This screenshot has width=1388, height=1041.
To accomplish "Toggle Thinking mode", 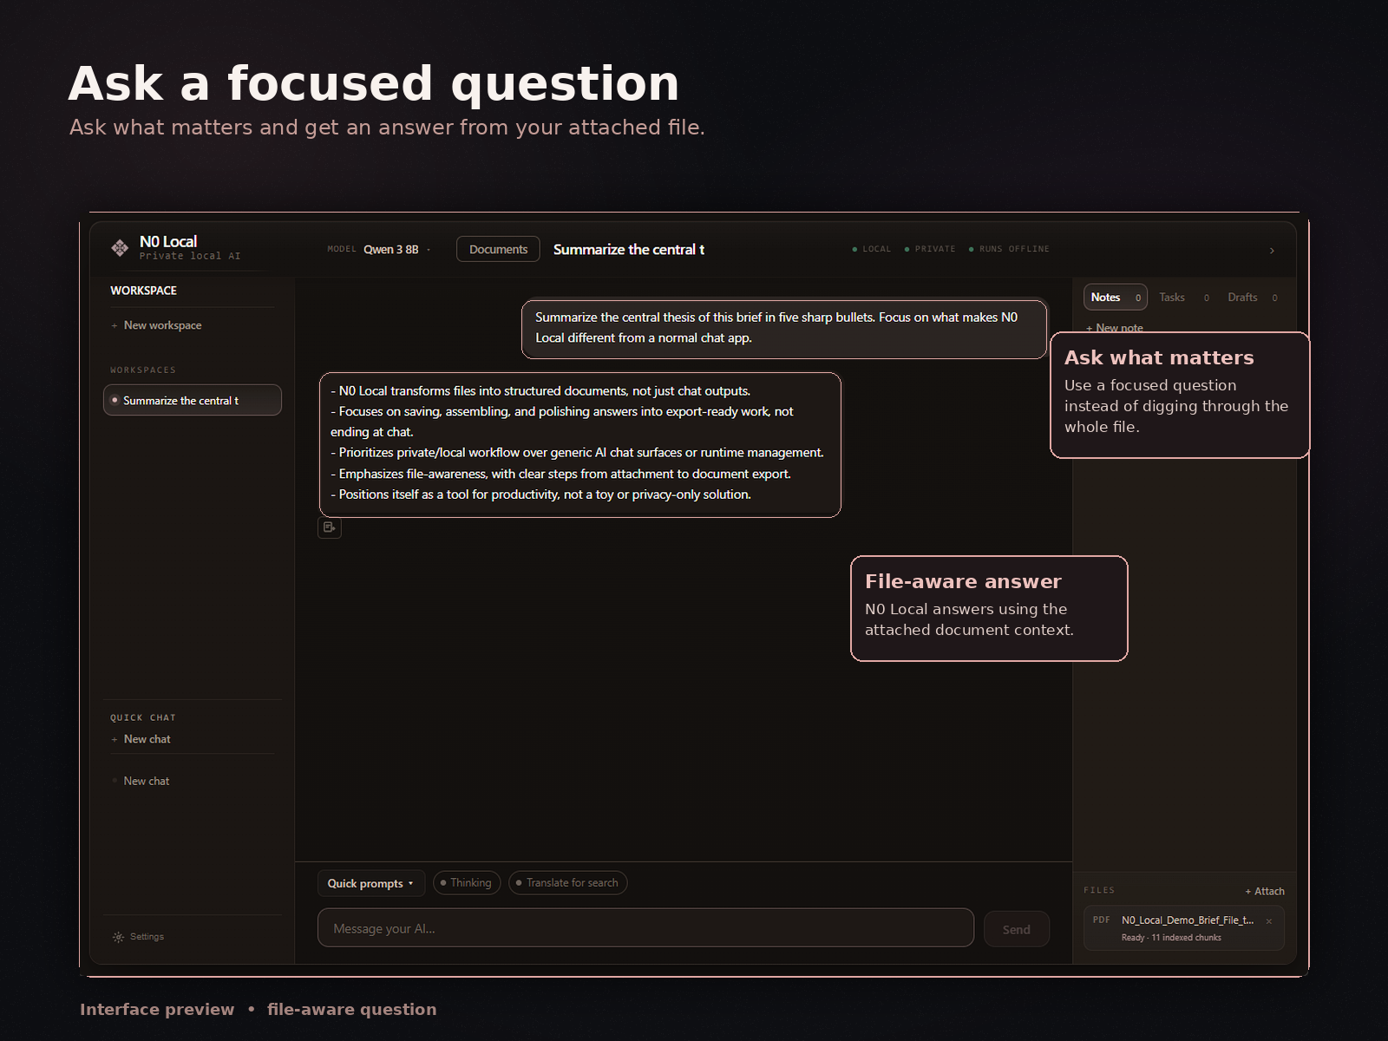I will [467, 883].
